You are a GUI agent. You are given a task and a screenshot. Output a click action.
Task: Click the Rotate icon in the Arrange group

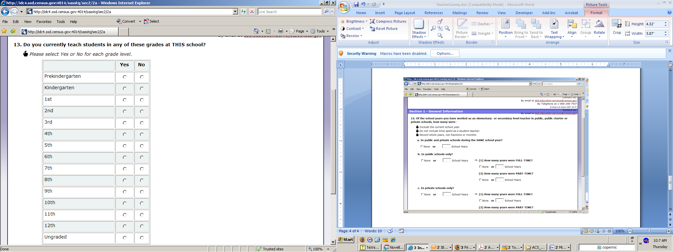click(599, 27)
